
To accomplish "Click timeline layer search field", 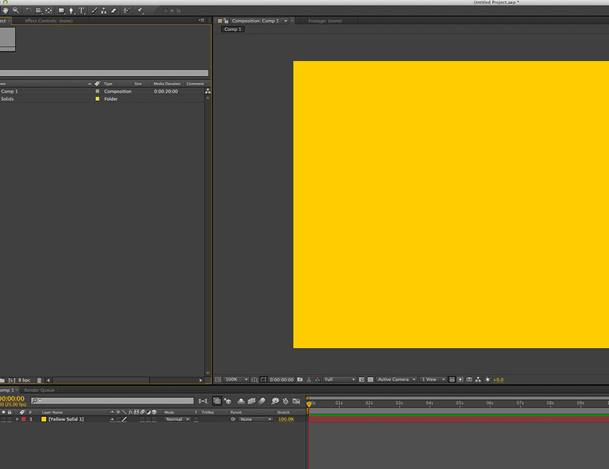I will tap(112, 401).
